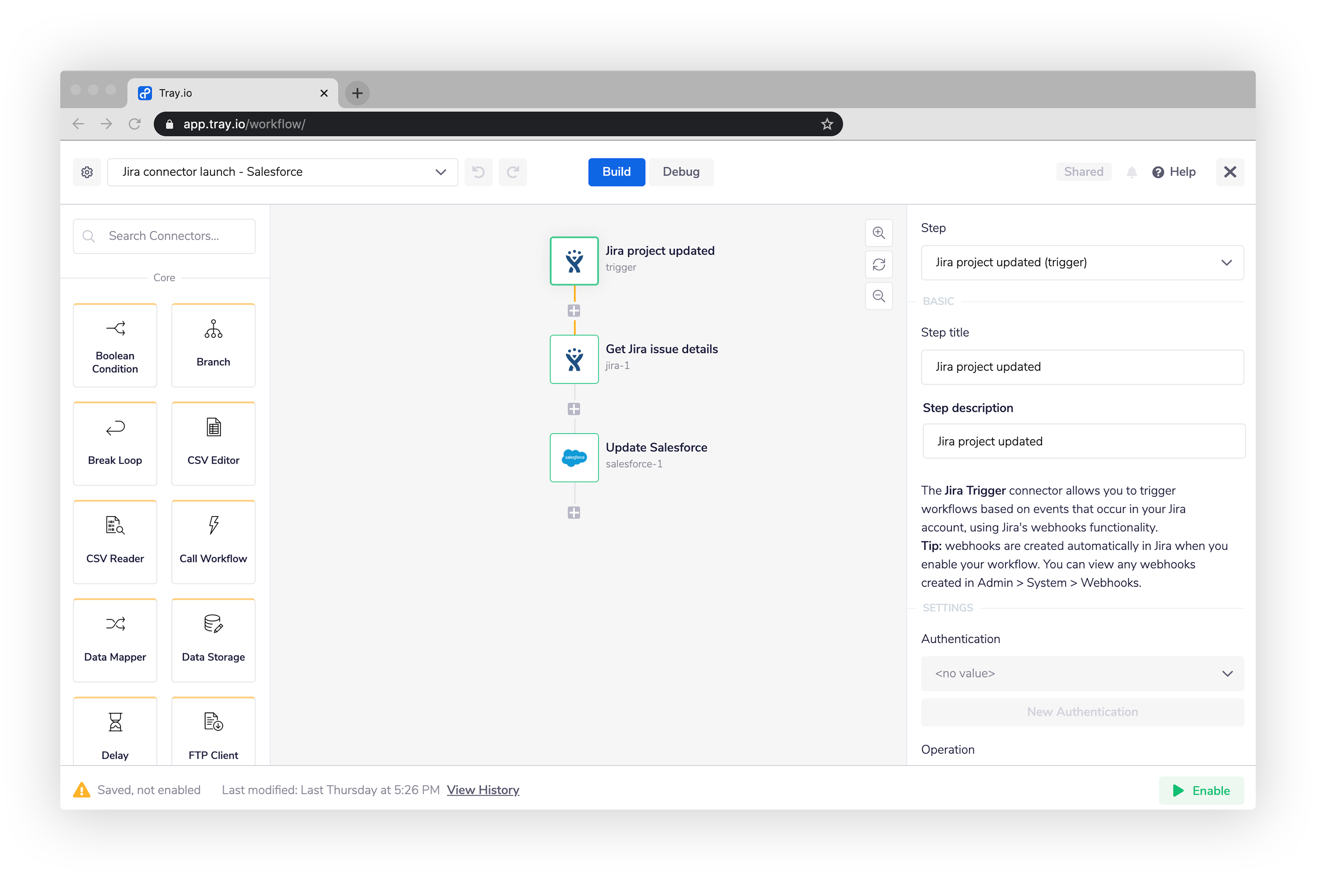Viewport: 1320px width, 880px height.
Task: Click the redo arrow icon
Action: tap(513, 172)
